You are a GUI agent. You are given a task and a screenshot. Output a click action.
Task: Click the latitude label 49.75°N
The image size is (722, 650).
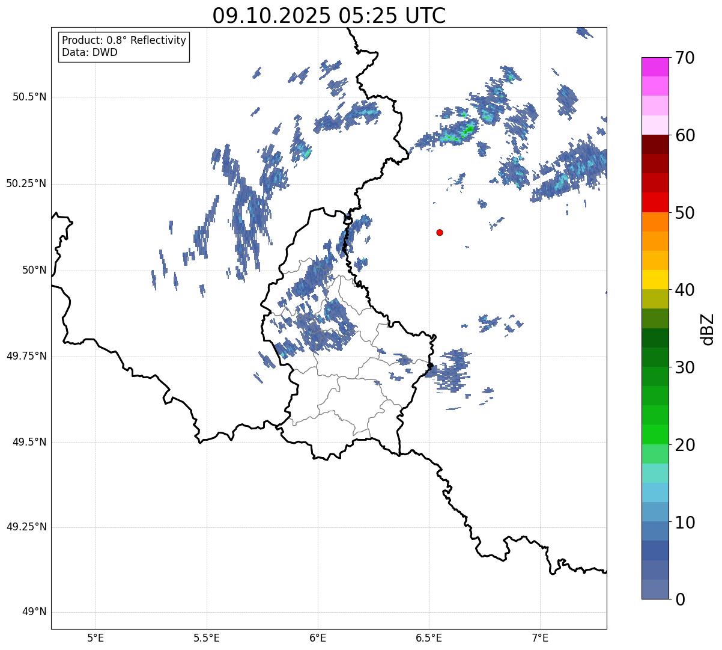pyautogui.click(x=26, y=356)
